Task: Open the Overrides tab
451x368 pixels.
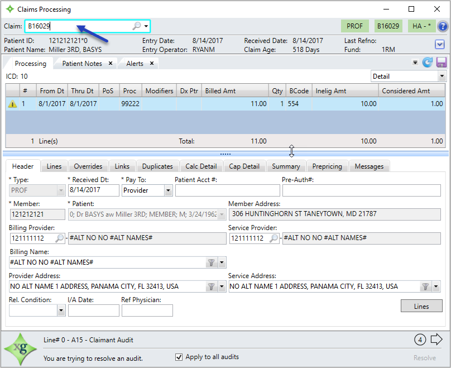Action: pyautogui.click(x=88, y=166)
